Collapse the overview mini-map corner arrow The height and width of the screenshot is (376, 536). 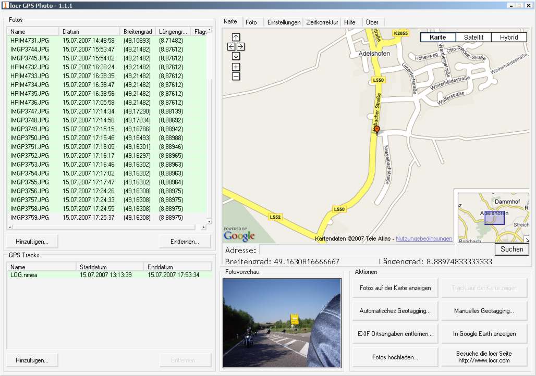pyautogui.click(x=527, y=240)
